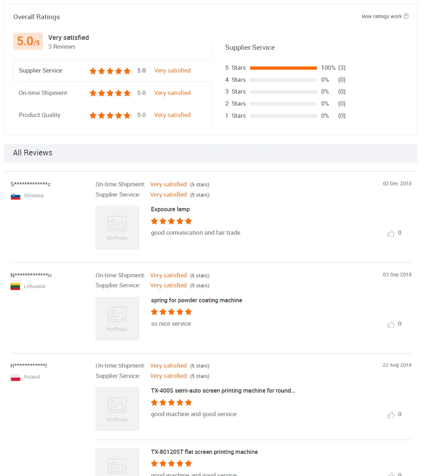This screenshot has width=425, height=476.
Task: Open the No Photo thumbnail for spring review
Action: (117, 319)
